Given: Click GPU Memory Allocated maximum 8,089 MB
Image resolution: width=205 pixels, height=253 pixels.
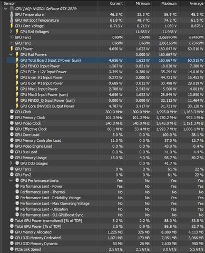Looking at the screenshot, I should click(169, 232).
